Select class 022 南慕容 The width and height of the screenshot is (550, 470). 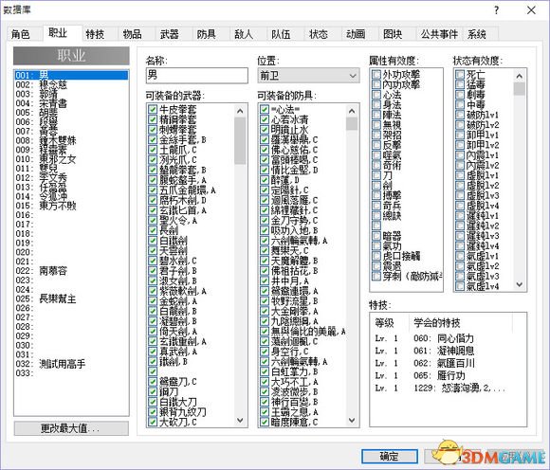71,271
